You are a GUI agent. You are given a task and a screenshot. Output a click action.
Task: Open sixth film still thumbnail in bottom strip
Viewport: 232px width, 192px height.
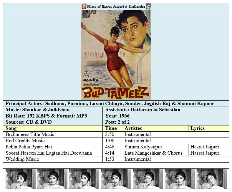click(x=180, y=179)
